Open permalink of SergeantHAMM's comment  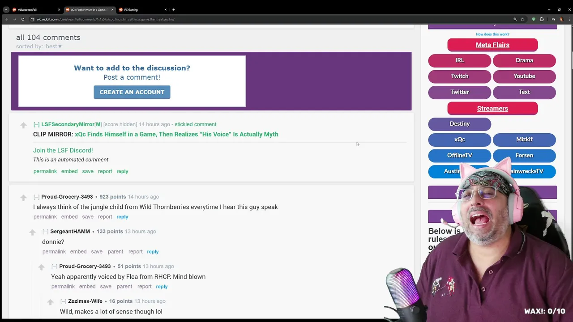pos(54,252)
